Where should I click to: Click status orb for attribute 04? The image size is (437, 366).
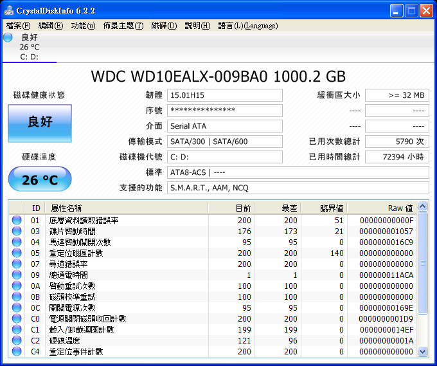point(17,242)
